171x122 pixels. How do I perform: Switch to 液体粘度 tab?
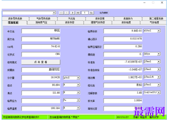pyautogui.click(x=126, y=23)
